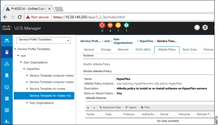The width and height of the screenshot is (218, 125).
Task: Collapse the root tree node
Action: (18, 56)
